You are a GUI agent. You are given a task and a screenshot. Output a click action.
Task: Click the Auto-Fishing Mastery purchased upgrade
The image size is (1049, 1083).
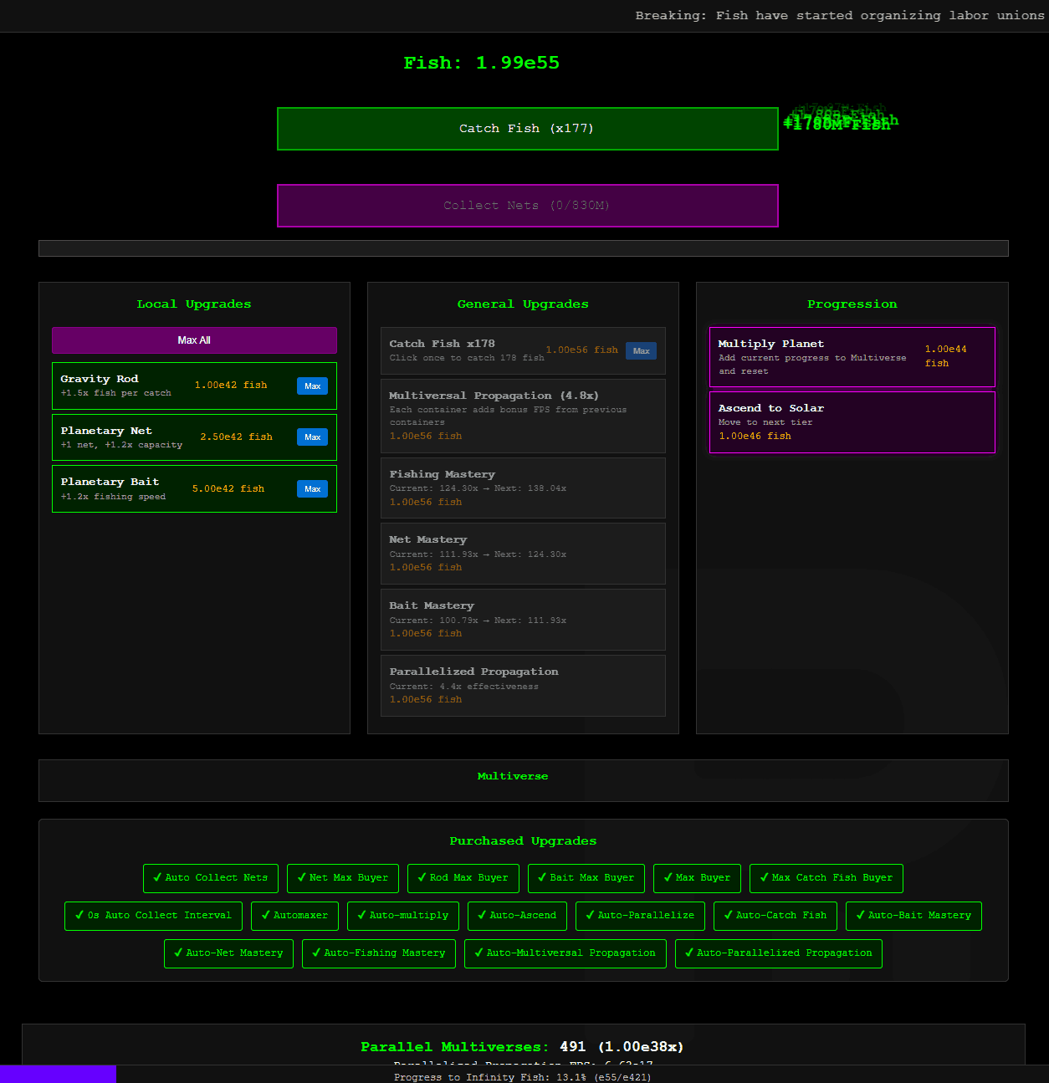[x=379, y=953]
